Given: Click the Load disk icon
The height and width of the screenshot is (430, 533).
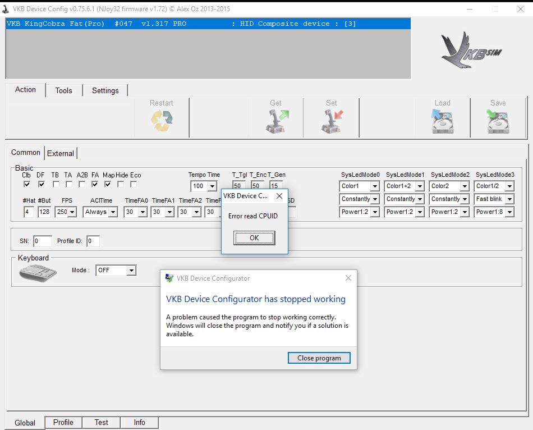Looking at the screenshot, I should coord(442,121).
